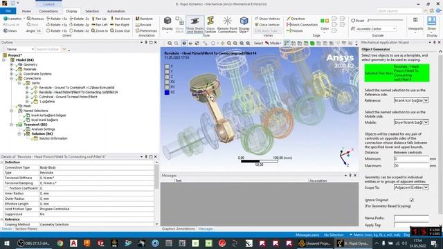Open OBS from the taskbar

click(33, 243)
